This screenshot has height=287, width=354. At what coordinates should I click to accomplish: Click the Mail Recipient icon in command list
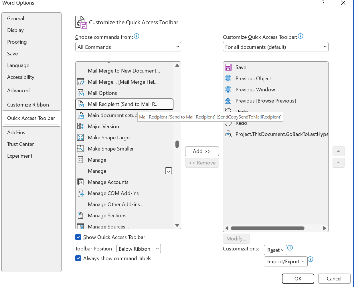click(x=81, y=104)
